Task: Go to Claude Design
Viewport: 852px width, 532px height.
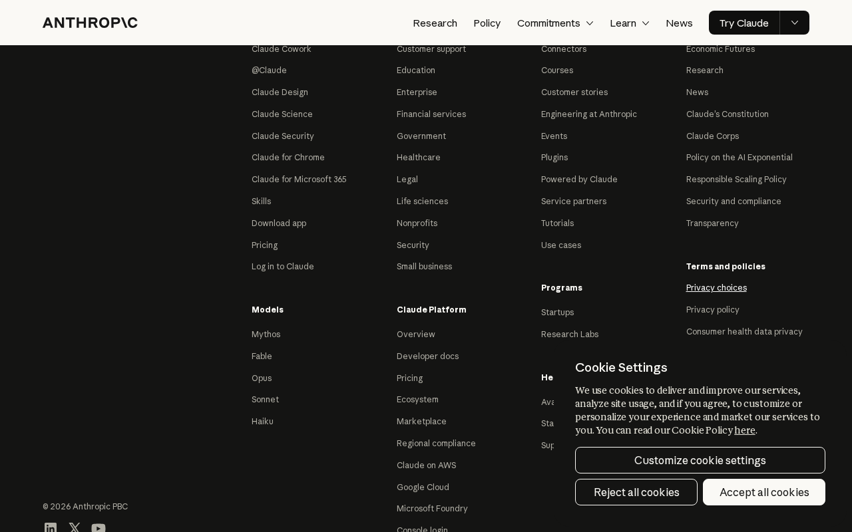Action: coord(280,92)
